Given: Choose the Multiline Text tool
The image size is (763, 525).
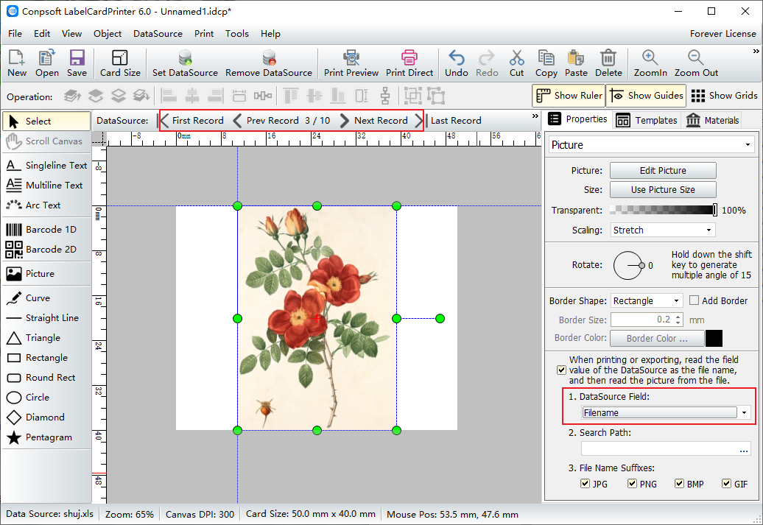Looking at the screenshot, I should [46, 186].
